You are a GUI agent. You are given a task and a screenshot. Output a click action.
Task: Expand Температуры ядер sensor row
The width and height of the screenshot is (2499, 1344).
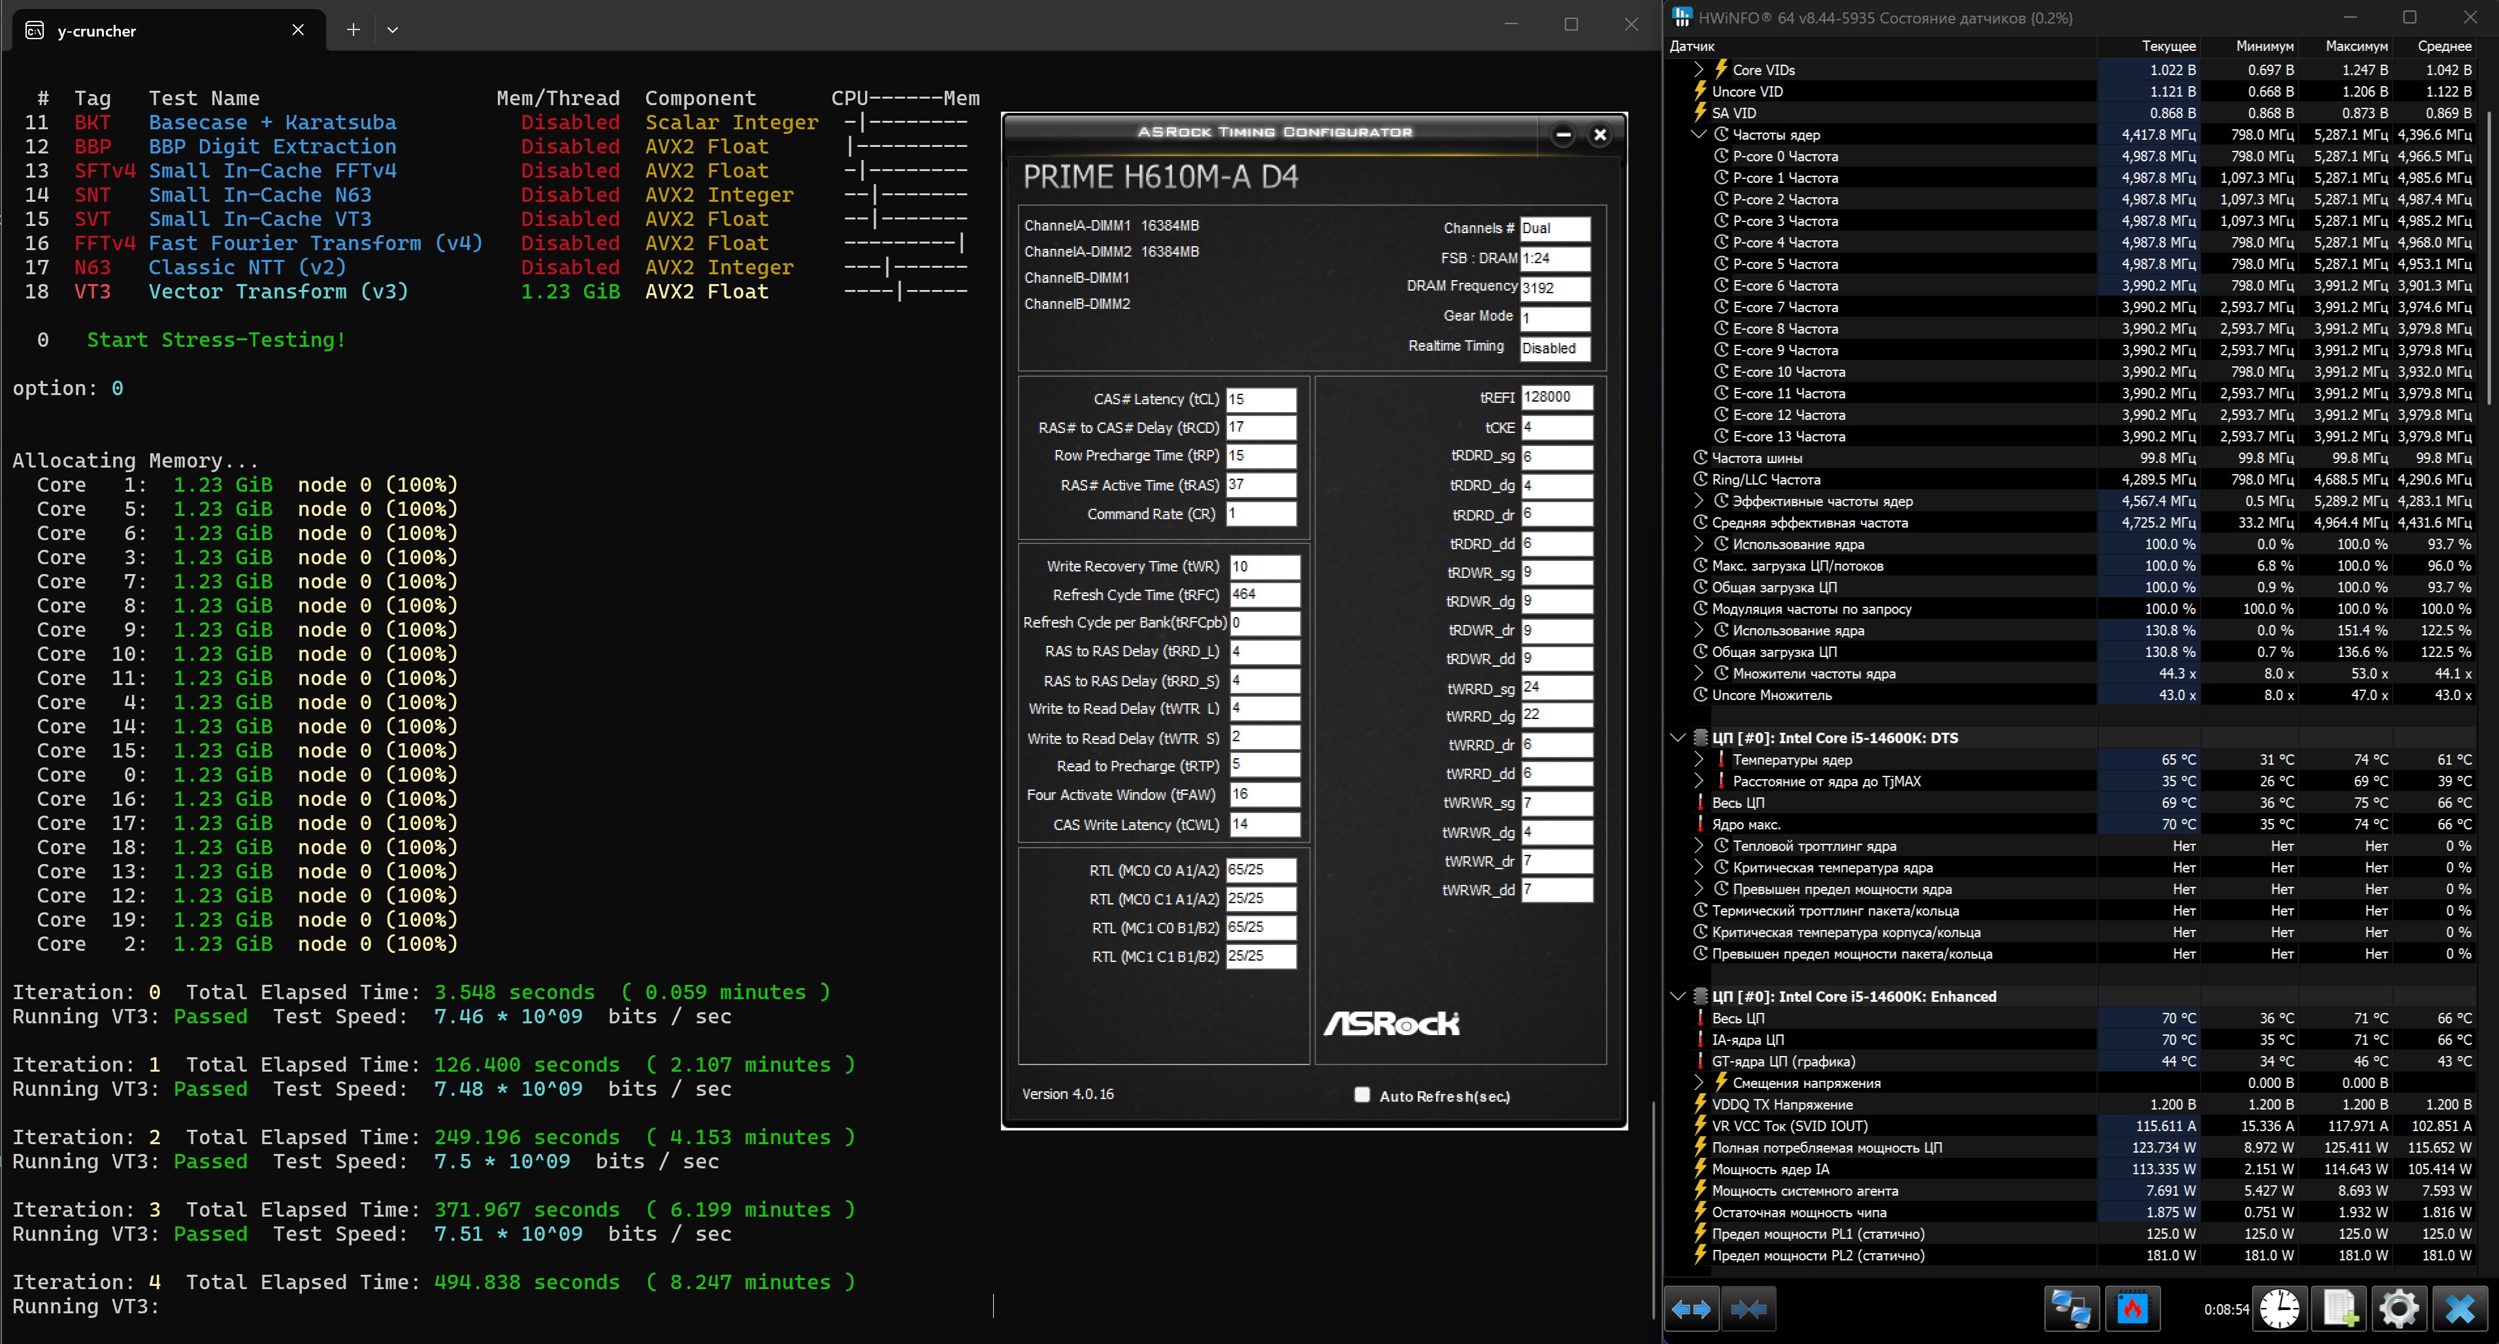[x=1699, y=760]
